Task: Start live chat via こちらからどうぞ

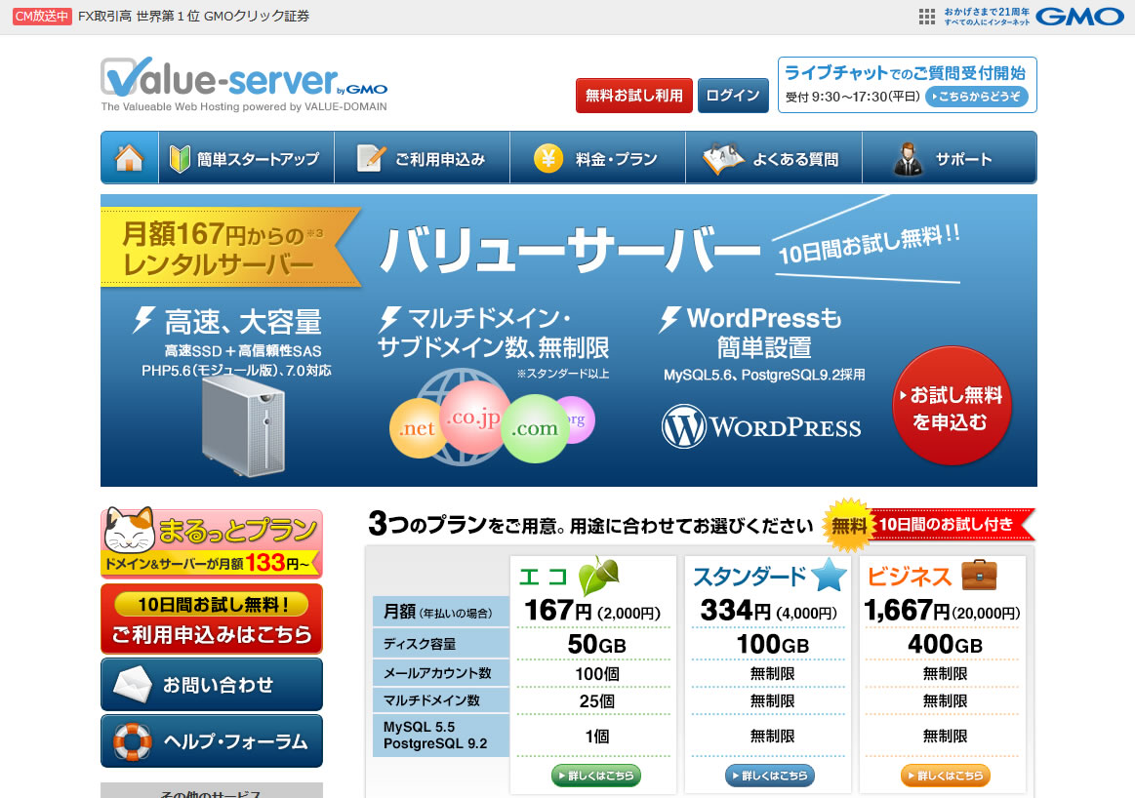Action: pos(977,97)
